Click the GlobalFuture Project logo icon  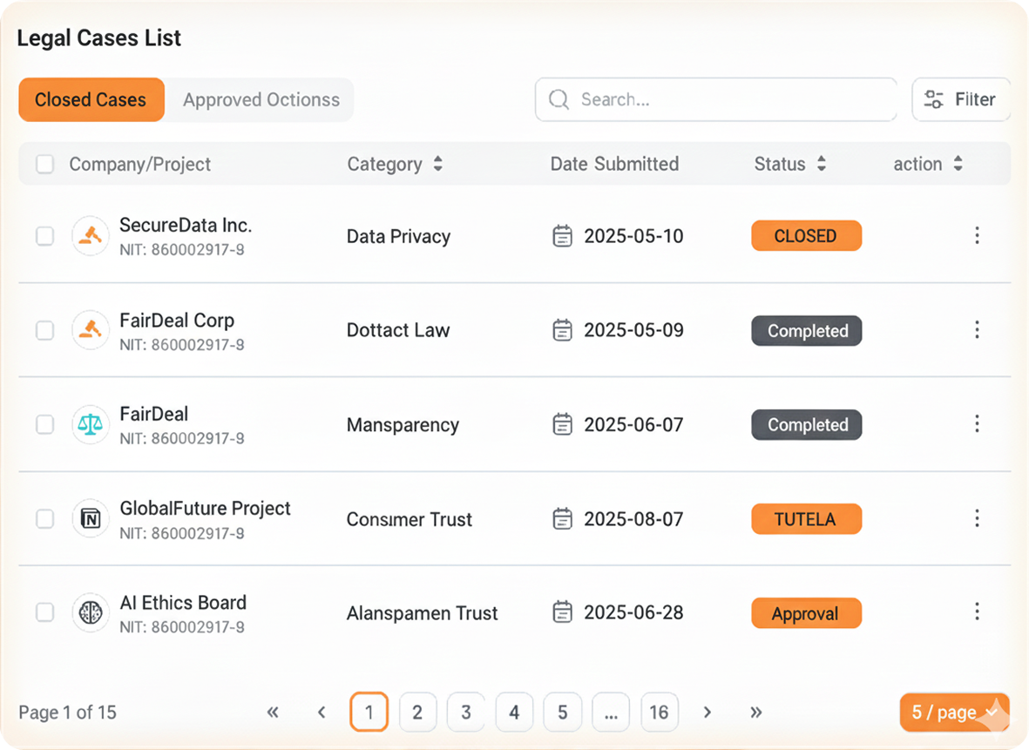90,519
